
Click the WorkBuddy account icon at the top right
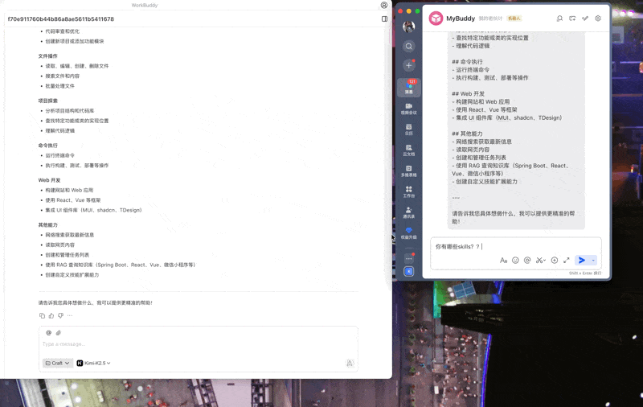click(384, 5)
